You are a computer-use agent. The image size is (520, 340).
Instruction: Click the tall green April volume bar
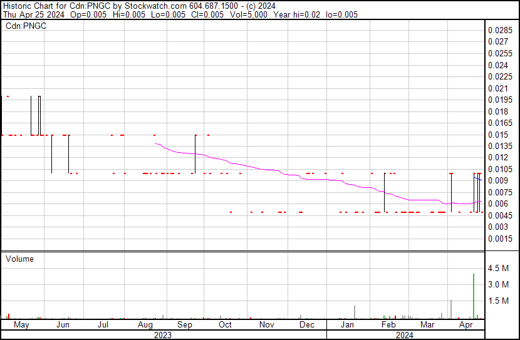(x=474, y=296)
